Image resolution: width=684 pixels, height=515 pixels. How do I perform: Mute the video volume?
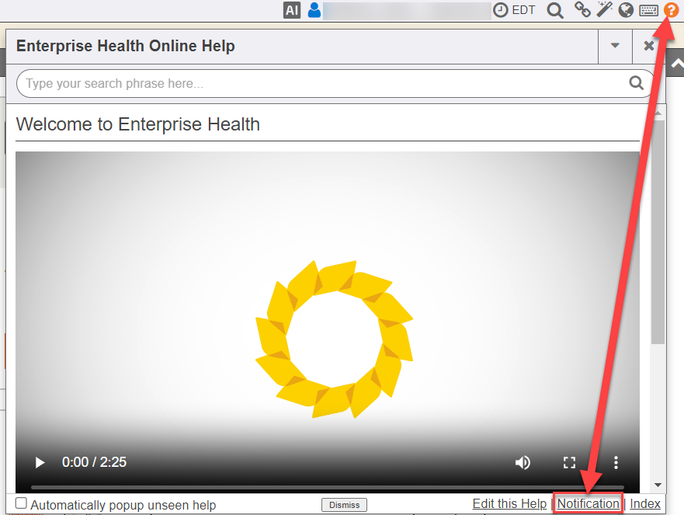click(523, 462)
